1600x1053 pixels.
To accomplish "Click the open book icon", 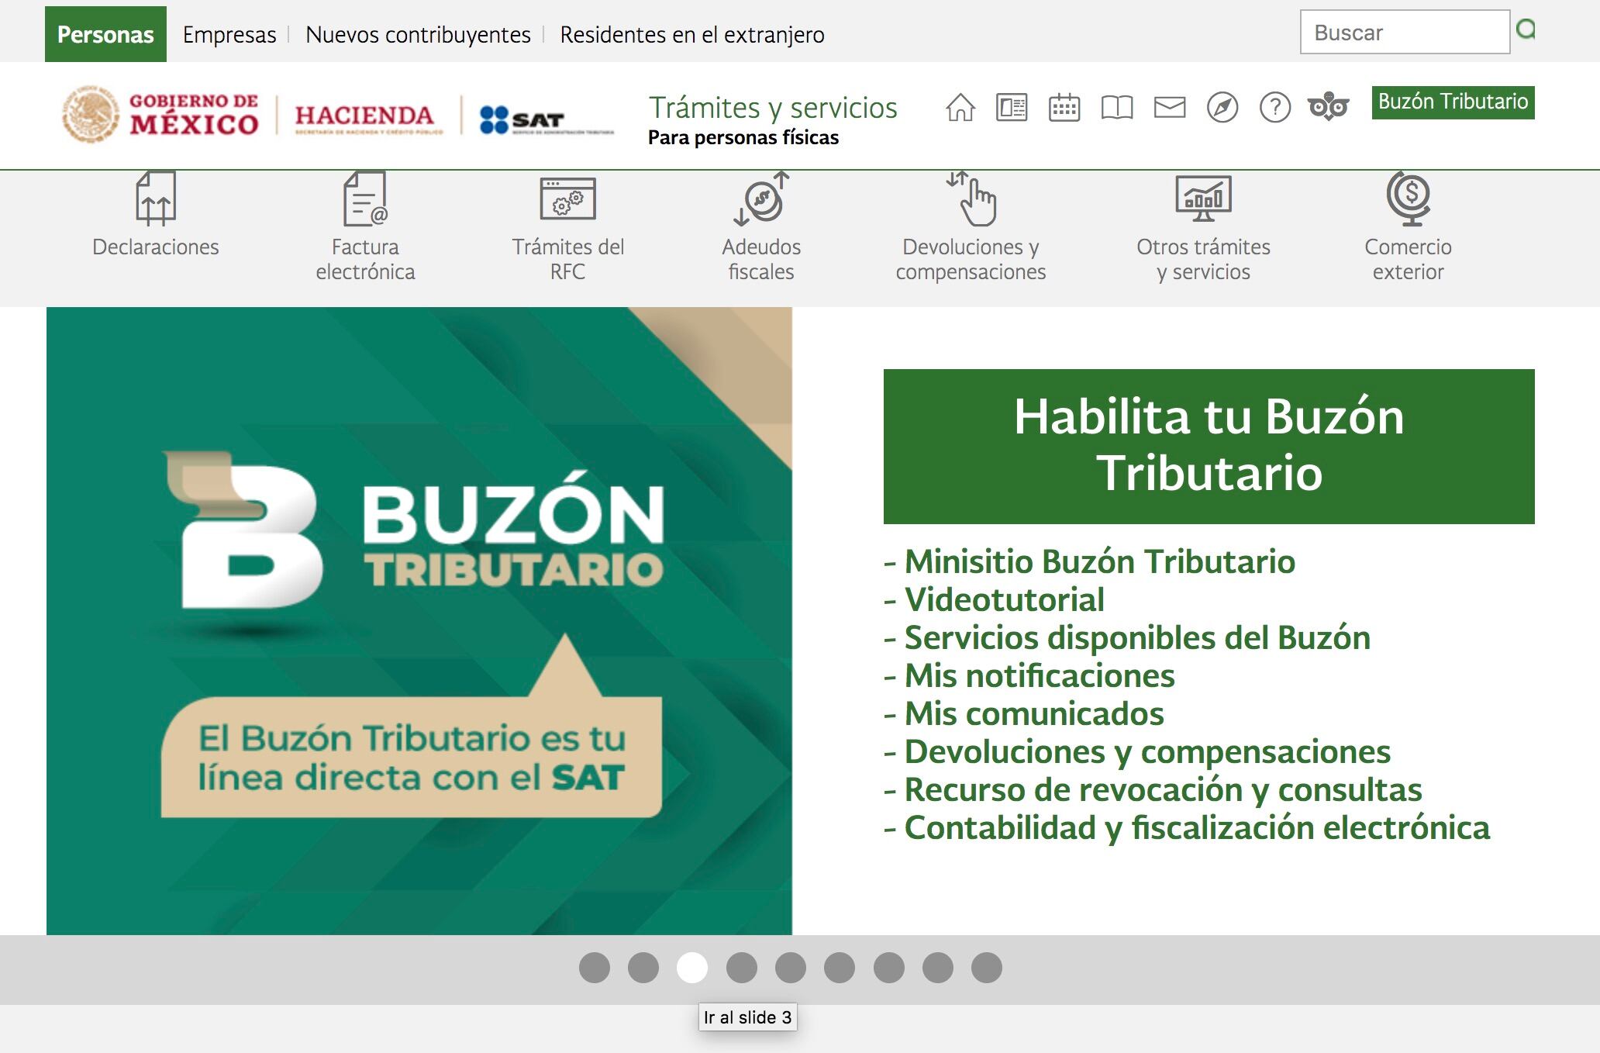I will [x=1116, y=107].
